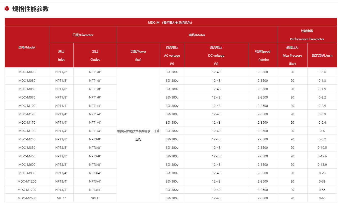338x214 pixels.
Task: Click the MDC-M2600 model cell
Action: click(27, 198)
